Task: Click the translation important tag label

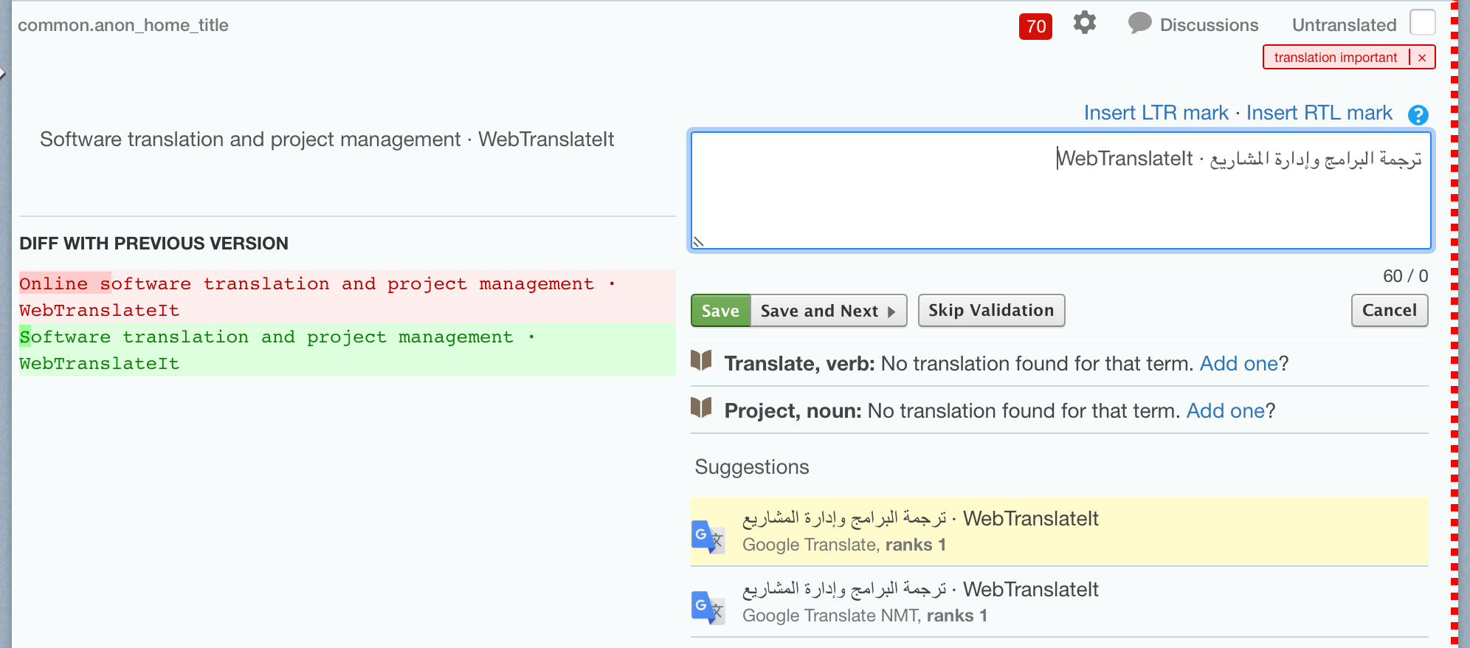Action: [x=1335, y=58]
